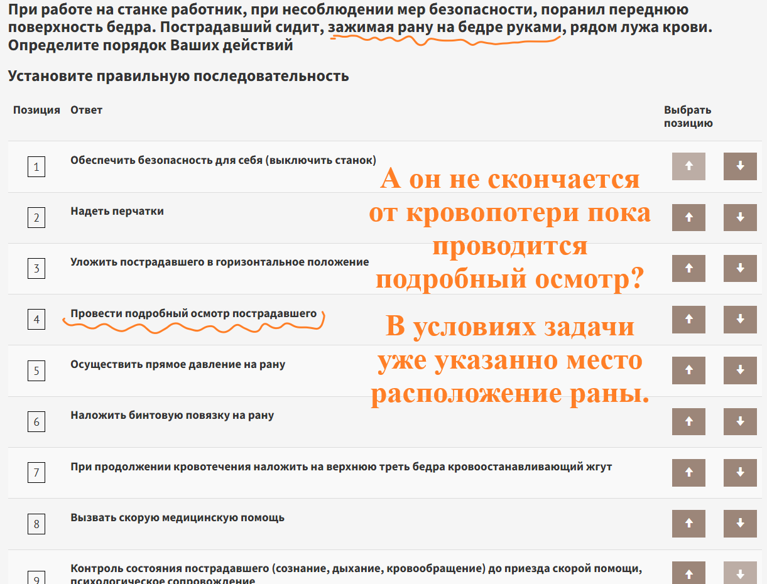
Task: Move 'Надеть перчатки' up one position
Action: click(x=688, y=217)
